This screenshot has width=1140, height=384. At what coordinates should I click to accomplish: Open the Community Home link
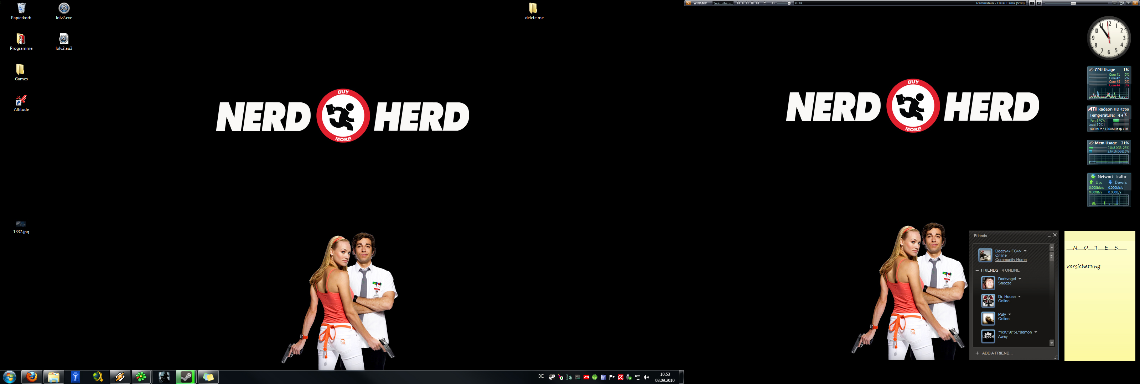[1011, 260]
